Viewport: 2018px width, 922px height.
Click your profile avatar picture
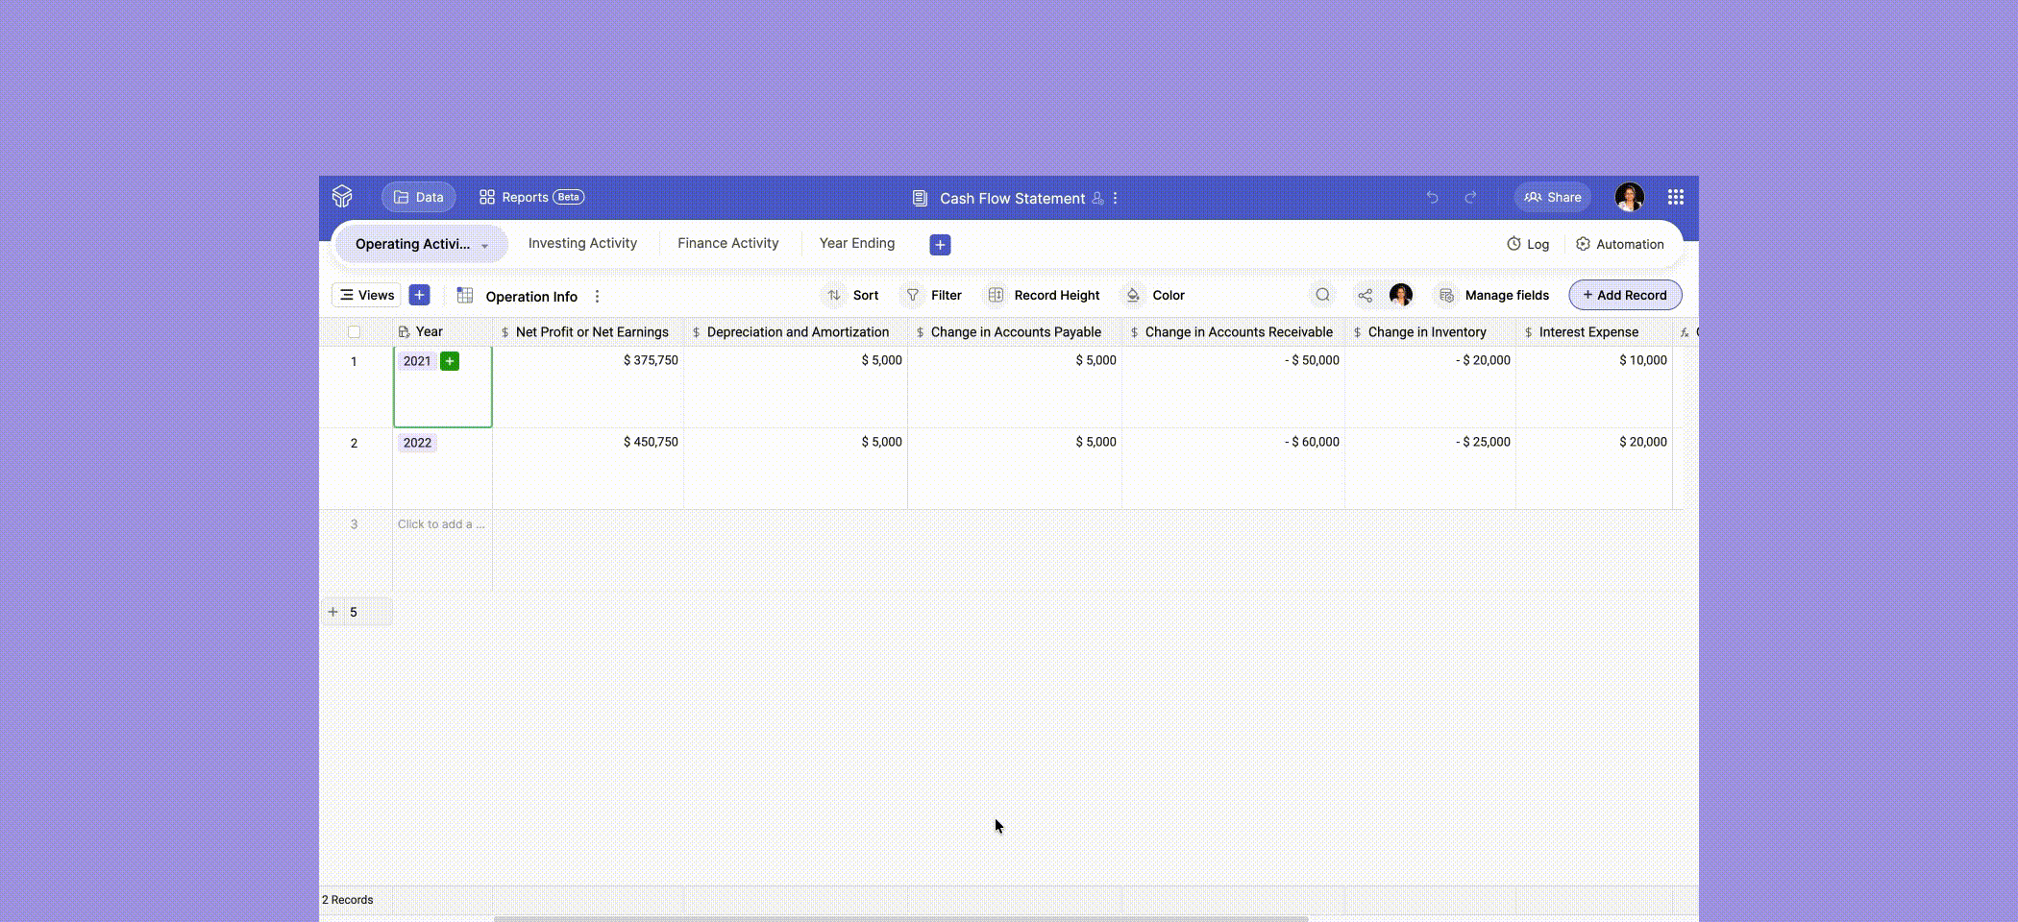[1631, 197]
